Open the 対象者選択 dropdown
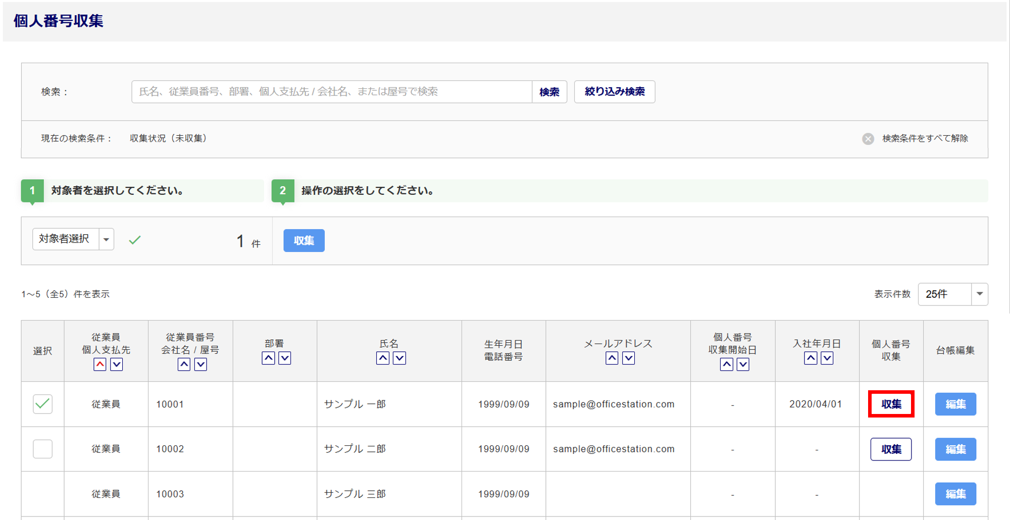The image size is (1010, 520). point(73,239)
